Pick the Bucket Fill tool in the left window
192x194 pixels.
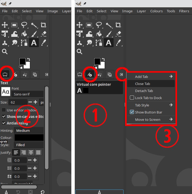(x=24, y=34)
